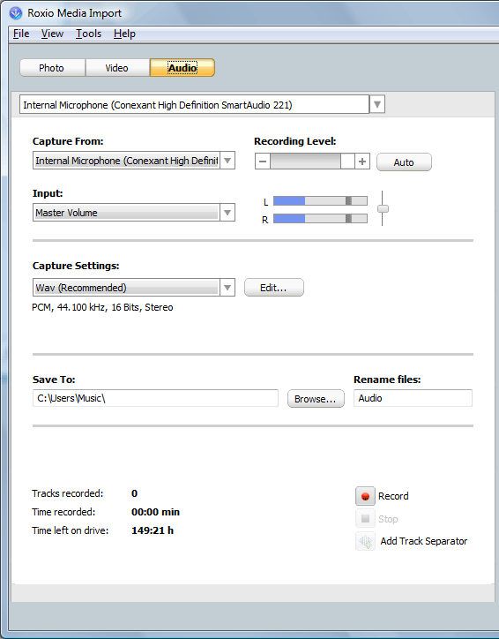Open the device selector dropdown arrow
Image resolution: width=499 pixels, height=639 pixels.
click(x=377, y=105)
